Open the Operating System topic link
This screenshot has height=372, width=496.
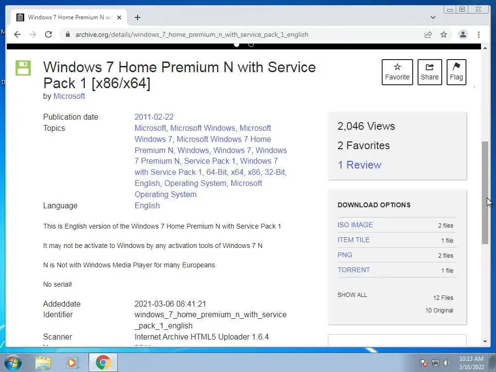click(195, 184)
